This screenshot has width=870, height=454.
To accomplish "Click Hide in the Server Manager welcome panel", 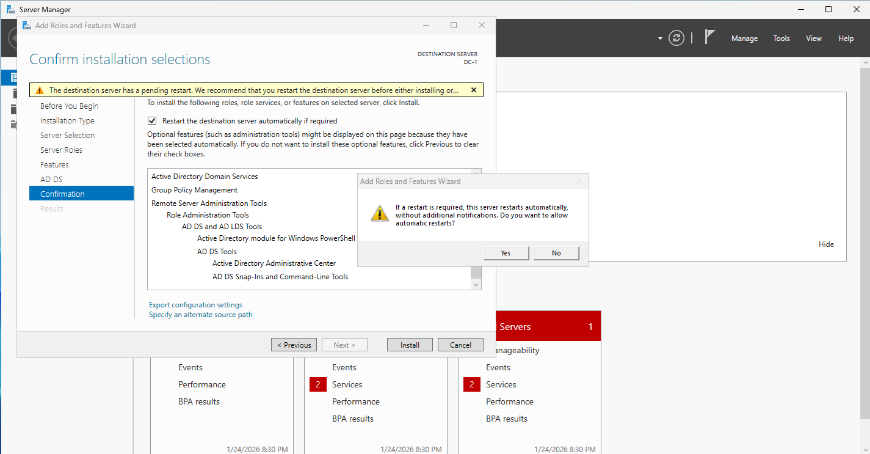I will (x=826, y=244).
